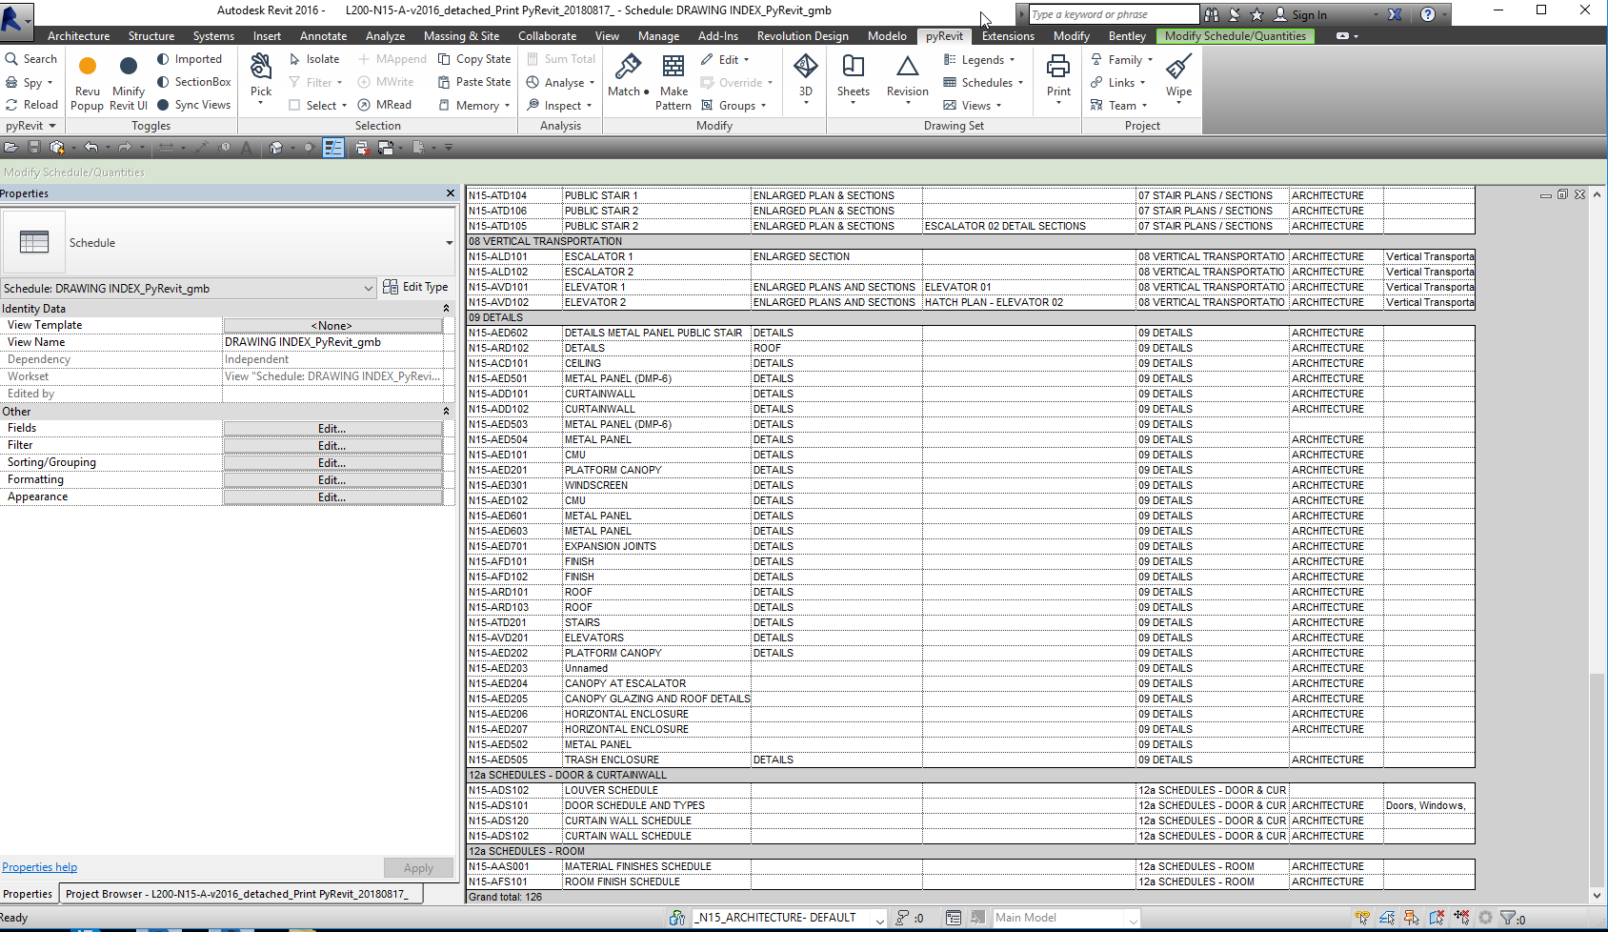Click the Default 3D View house icon
Viewport: 1608px width, 932px height.
tap(276, 148)
